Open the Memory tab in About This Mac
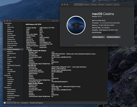This screenshot has height=107, width=137. [101, 5]
